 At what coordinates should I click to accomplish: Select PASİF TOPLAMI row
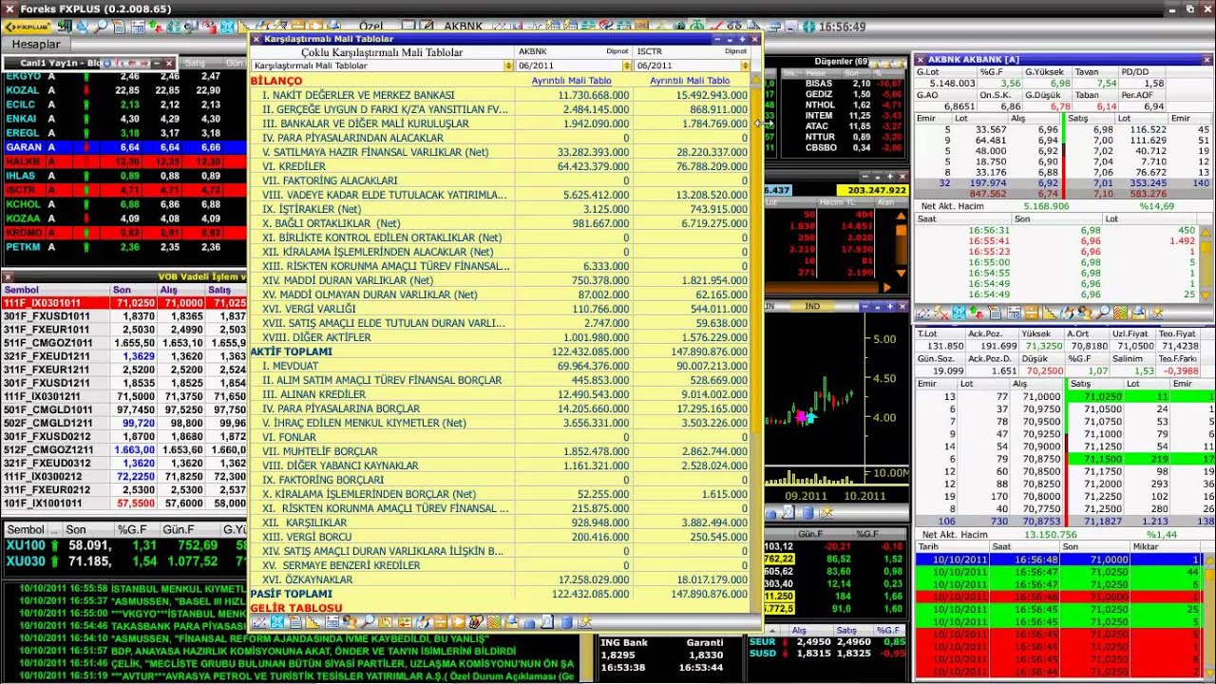coord(500,594)
